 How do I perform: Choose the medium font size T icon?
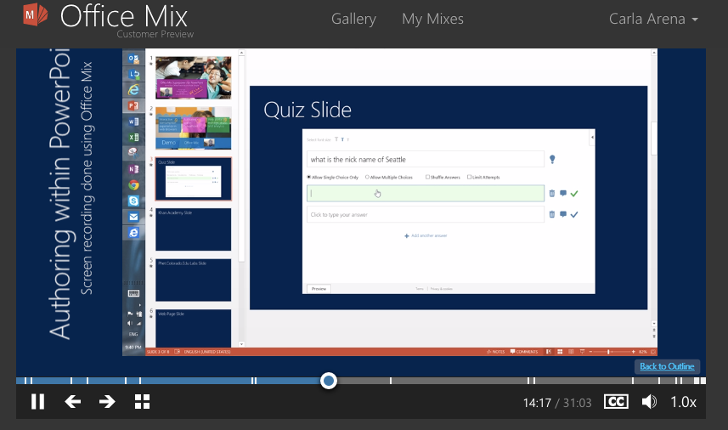click(342, 139)
